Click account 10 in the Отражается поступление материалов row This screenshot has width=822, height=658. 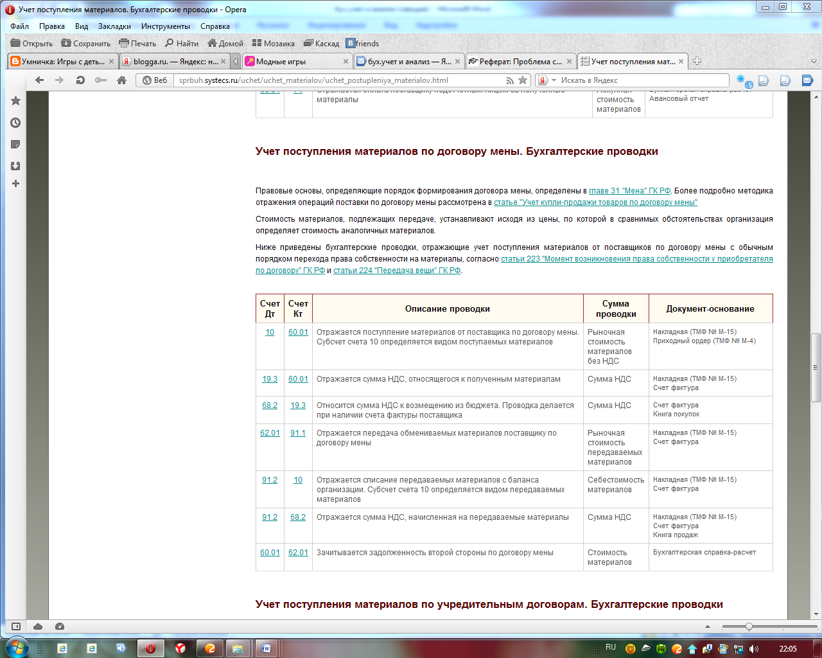[x=270, y=332]
